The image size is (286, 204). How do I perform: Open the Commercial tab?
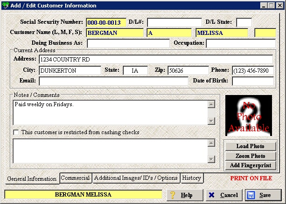click(x=76, y=178)
